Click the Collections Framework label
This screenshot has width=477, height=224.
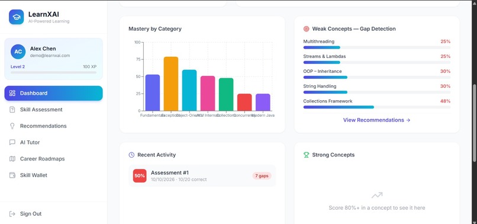click(328, 101)
